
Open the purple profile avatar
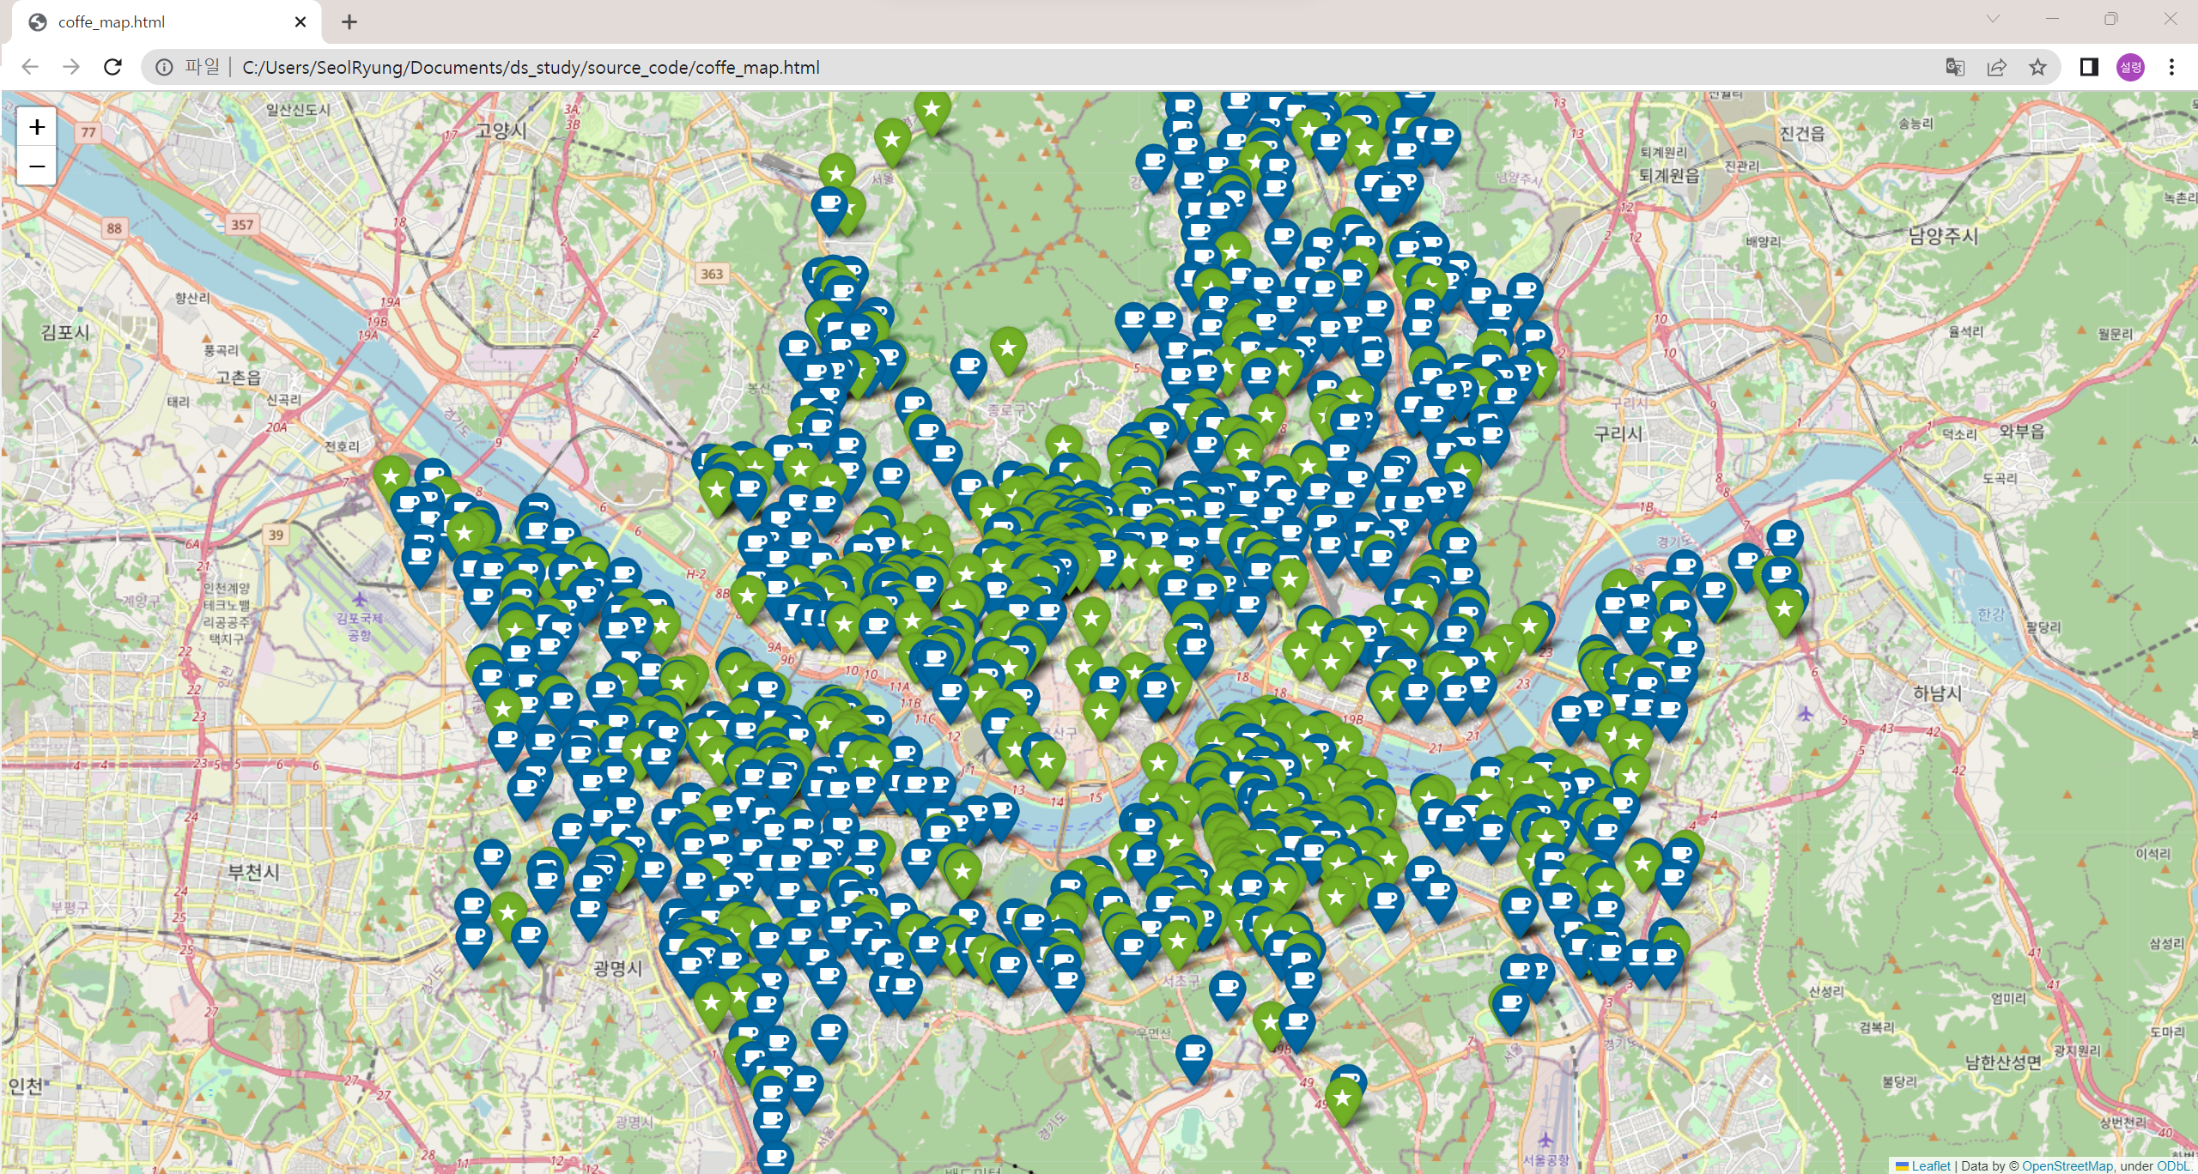tap(2130, 67)
